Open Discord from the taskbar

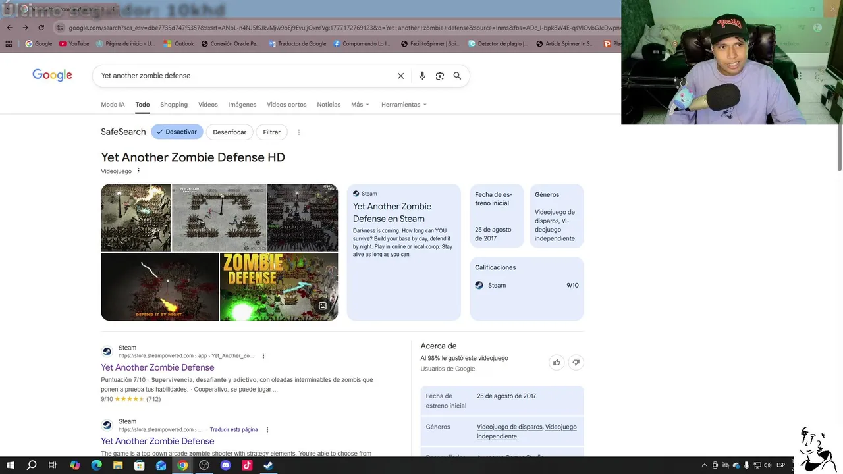coord(226,465)
